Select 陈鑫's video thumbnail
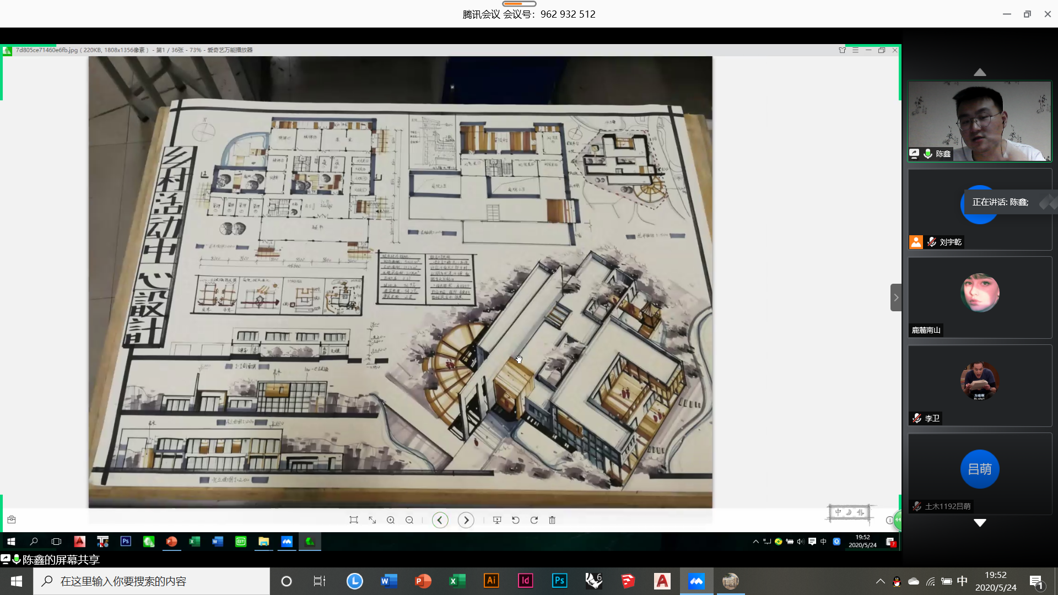1058x595 pixels. pos(979,121)
